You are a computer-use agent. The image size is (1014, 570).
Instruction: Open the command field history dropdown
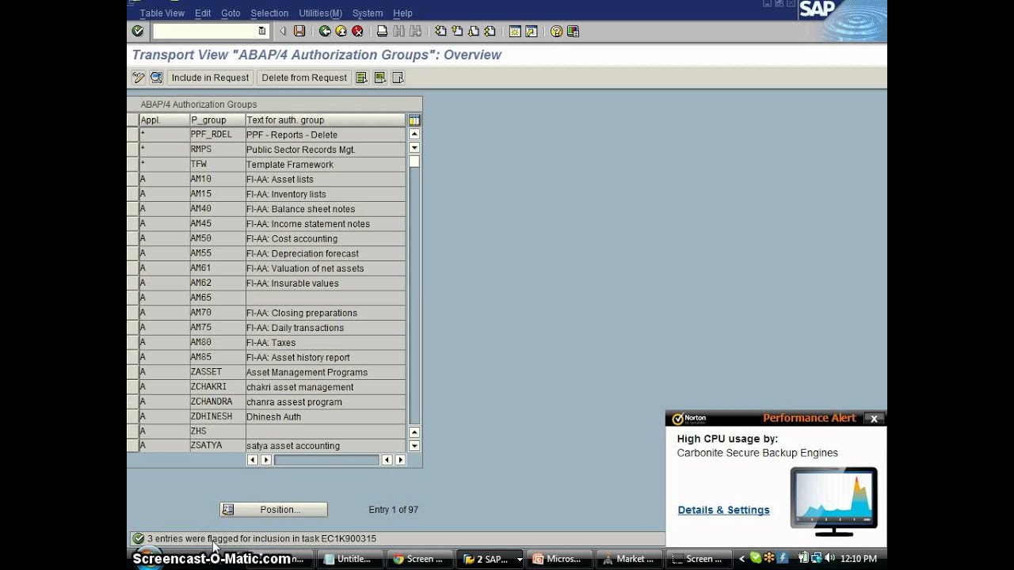262,31
